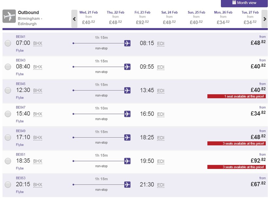Switch to the Mon, 26 Feb date tab
This screenshot has height=198, width=268.
[x=223, y=18]
